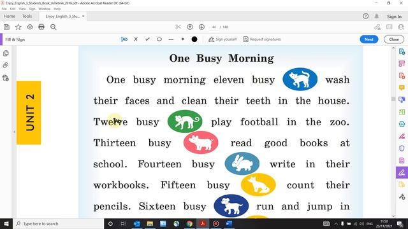Select the small dot tool

pyautogui.click(x=183, y=39)
